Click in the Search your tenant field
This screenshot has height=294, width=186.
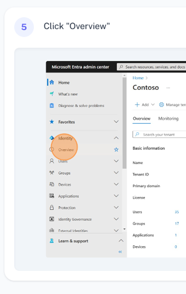[159, 134]
